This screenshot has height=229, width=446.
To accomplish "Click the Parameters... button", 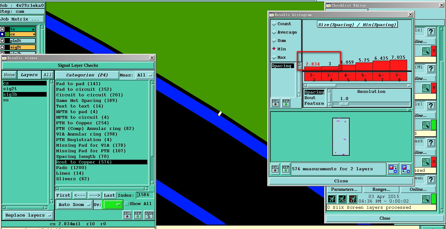I will [344, 189].
